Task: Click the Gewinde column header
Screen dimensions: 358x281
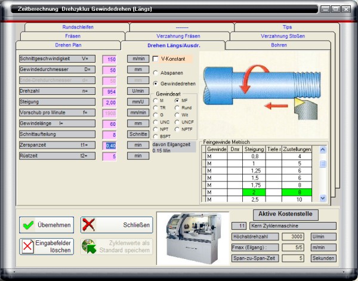Action: click(217, 149)
